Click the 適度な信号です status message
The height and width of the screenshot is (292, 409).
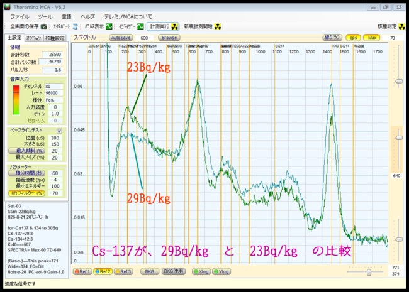coord(20,284)
